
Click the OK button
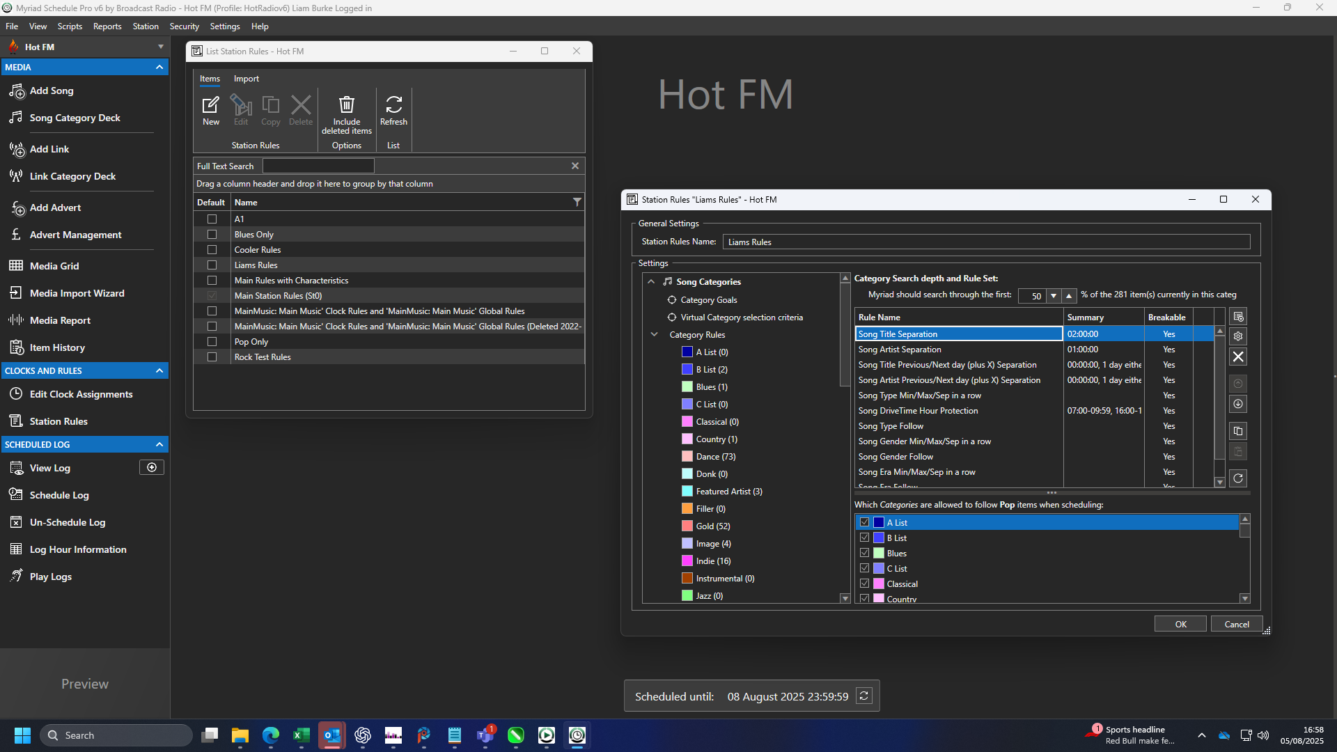click(x=1180, y=624)
